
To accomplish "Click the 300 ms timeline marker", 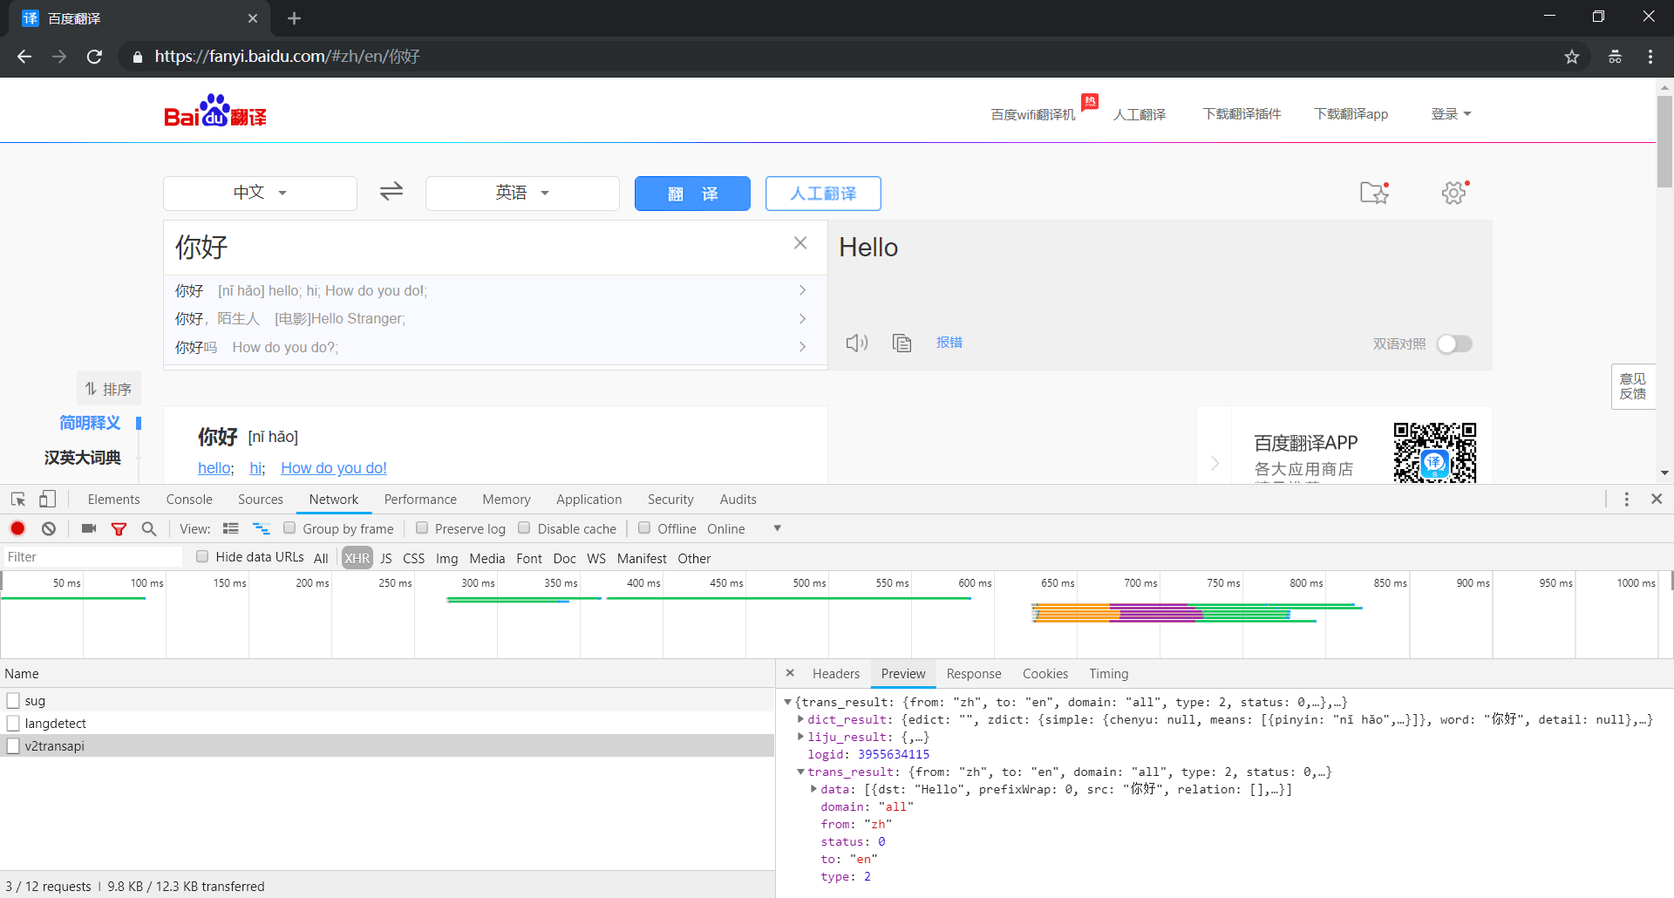I will coord(478,582).
